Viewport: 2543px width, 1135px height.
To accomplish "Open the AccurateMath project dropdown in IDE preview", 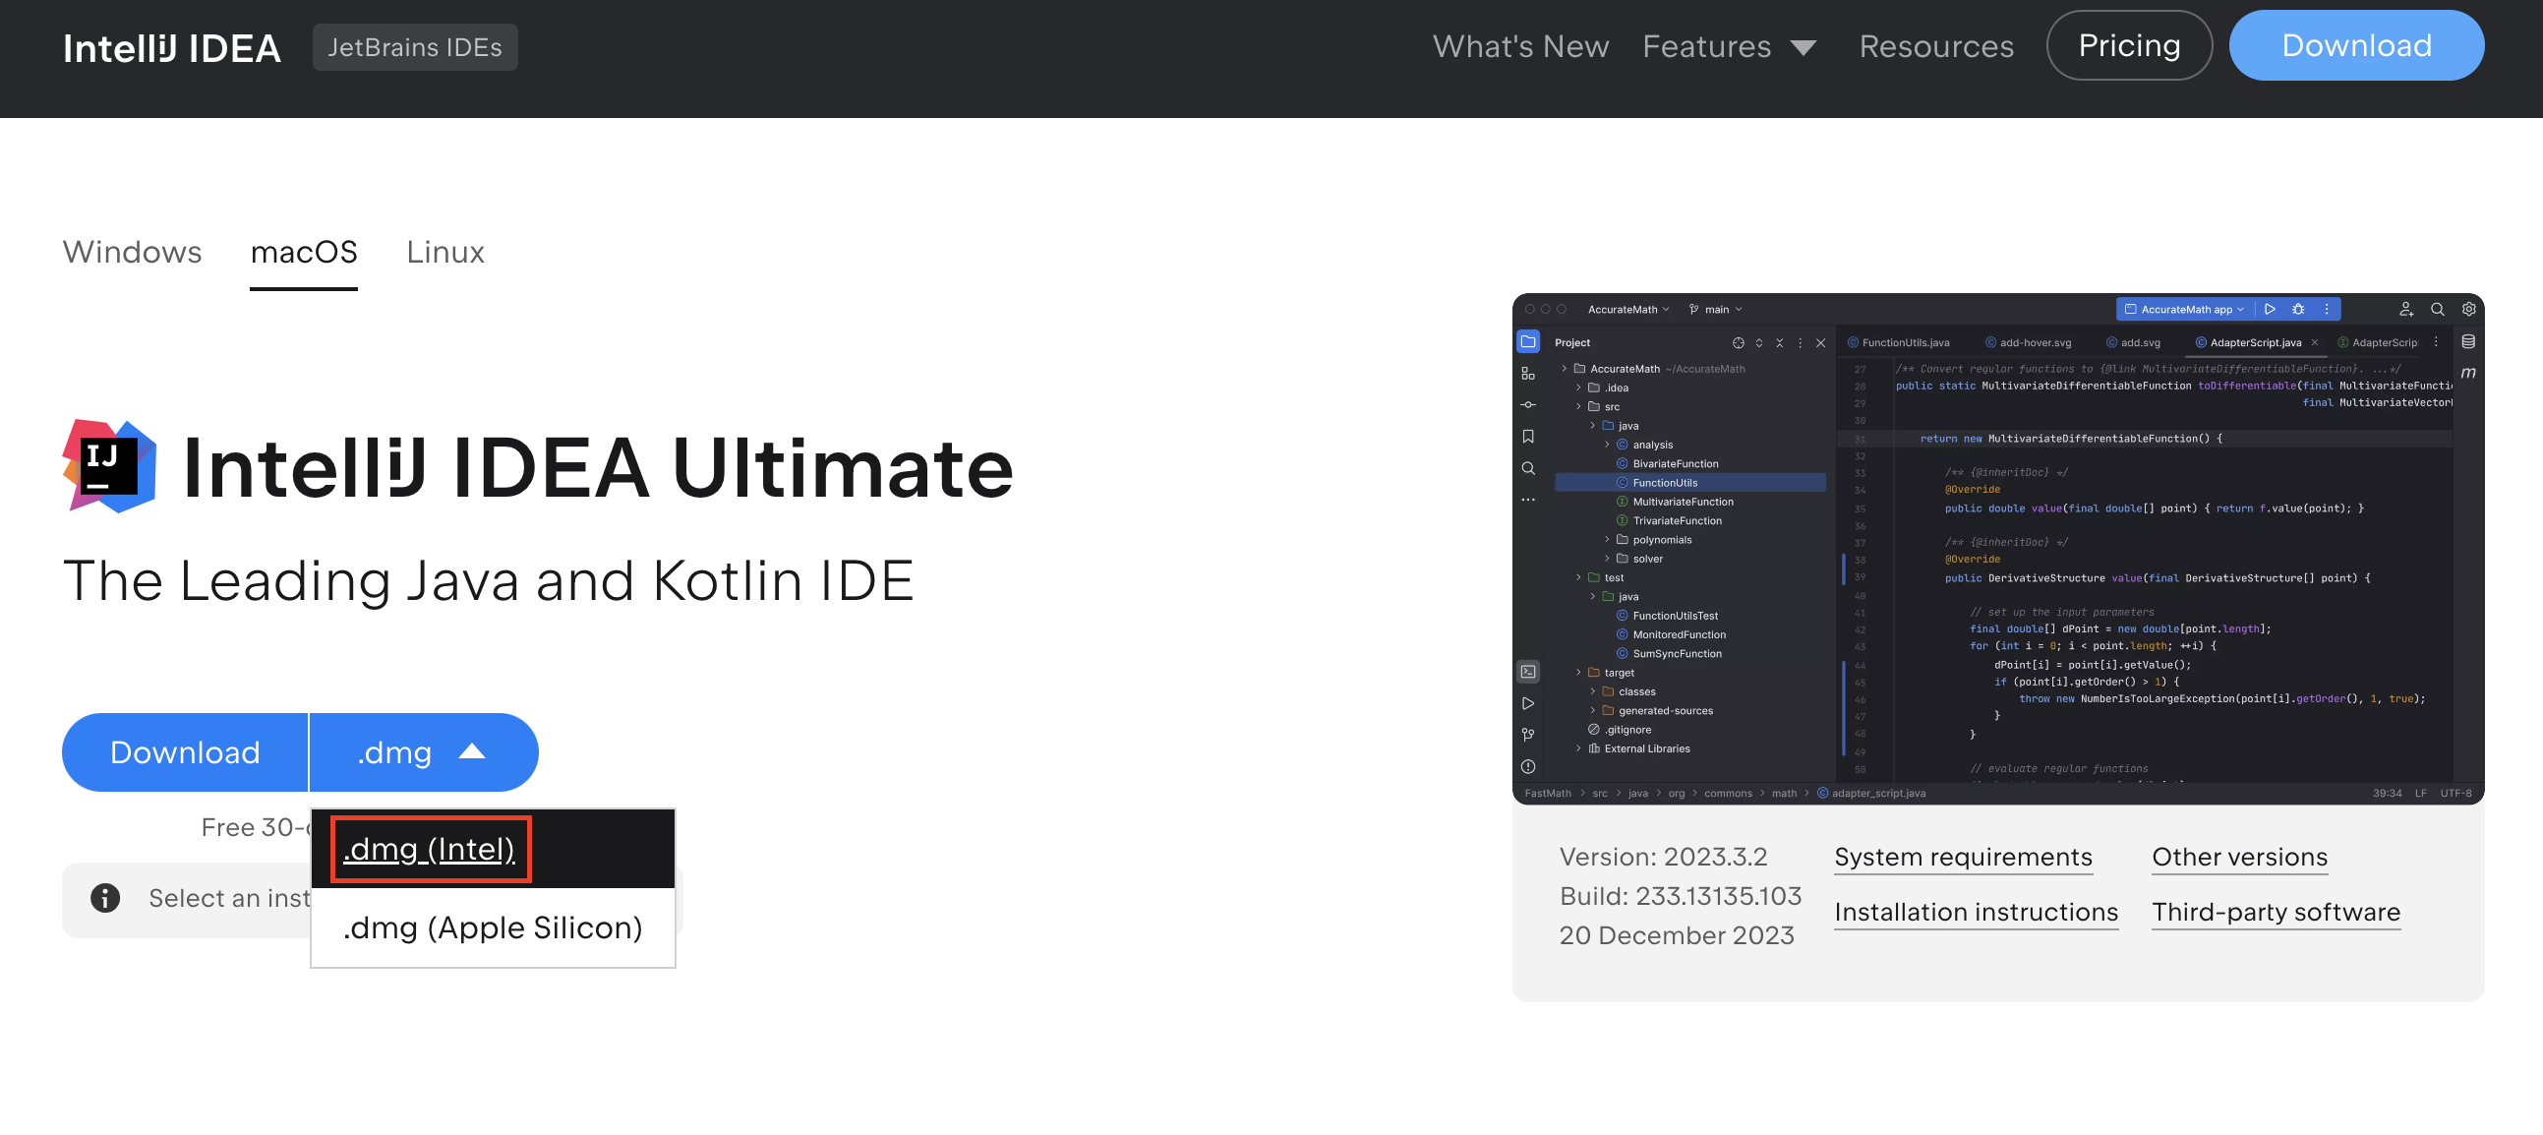I will pyautogui.click(x=1627, y=309).
